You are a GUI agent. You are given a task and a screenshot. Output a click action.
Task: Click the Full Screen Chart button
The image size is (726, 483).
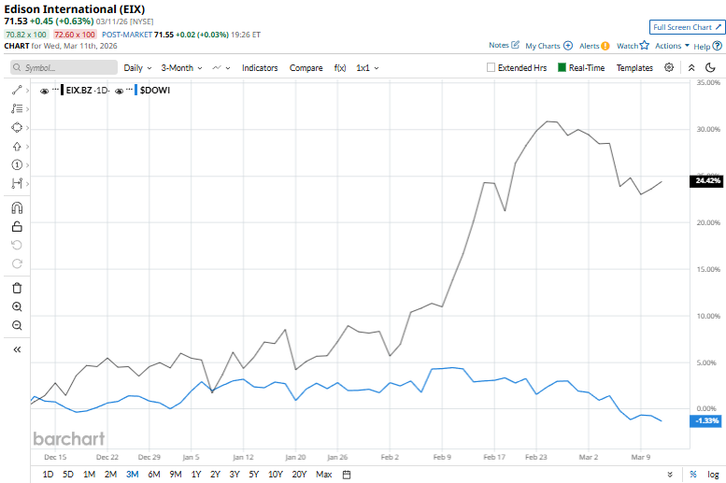687,27
